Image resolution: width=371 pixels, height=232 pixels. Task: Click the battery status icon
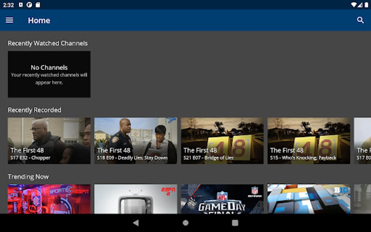(366, 5)
